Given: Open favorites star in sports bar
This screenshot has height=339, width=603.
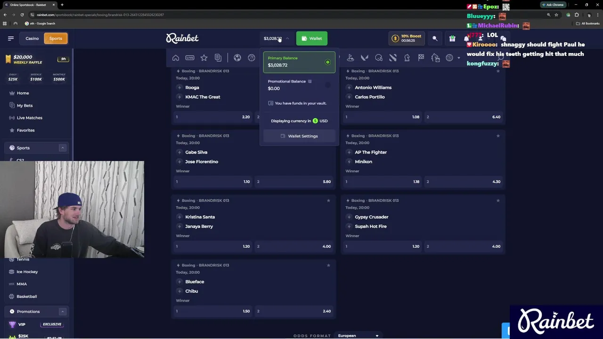Looking at the screenshot, I should click(x=204, y=58).
